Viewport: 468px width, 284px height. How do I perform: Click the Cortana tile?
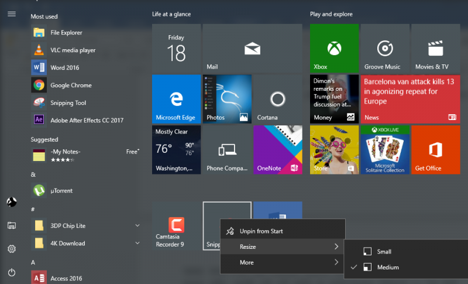click(x=277, y=98)
